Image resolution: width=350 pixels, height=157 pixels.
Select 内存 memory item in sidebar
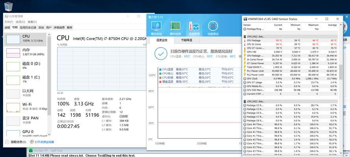[x=26, y=52]
